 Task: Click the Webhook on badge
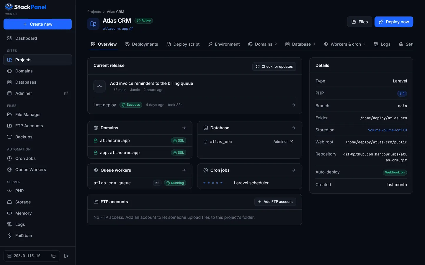(x=395, y=172)
